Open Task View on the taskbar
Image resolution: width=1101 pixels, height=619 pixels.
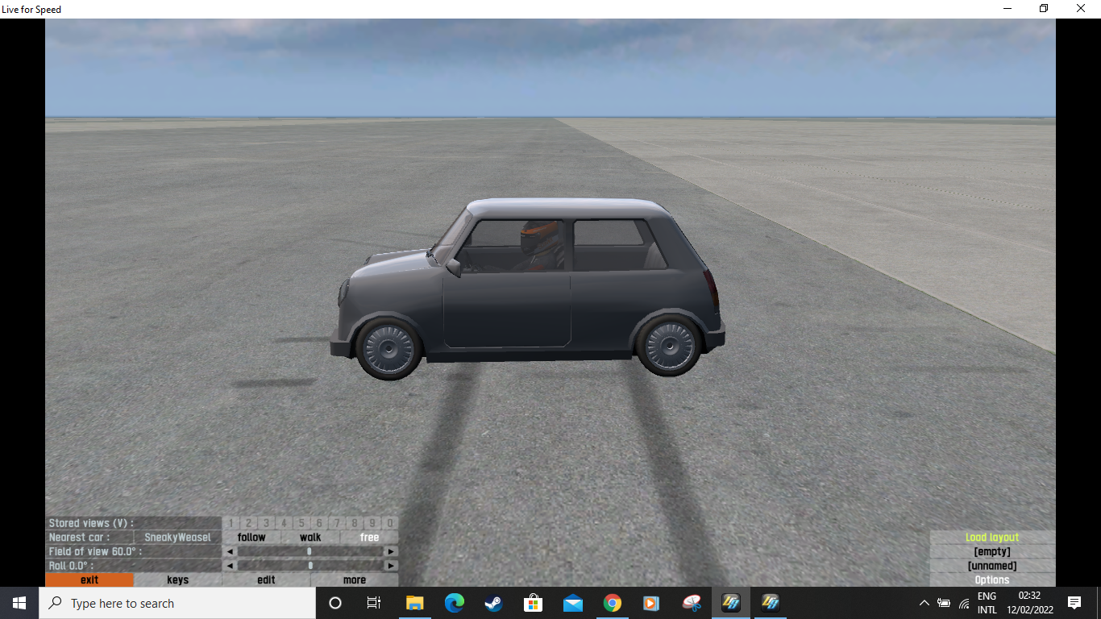point(374,603)
